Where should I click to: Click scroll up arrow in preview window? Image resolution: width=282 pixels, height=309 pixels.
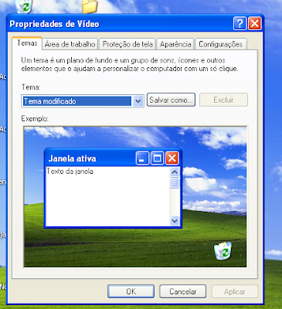(x=175, y=172)
